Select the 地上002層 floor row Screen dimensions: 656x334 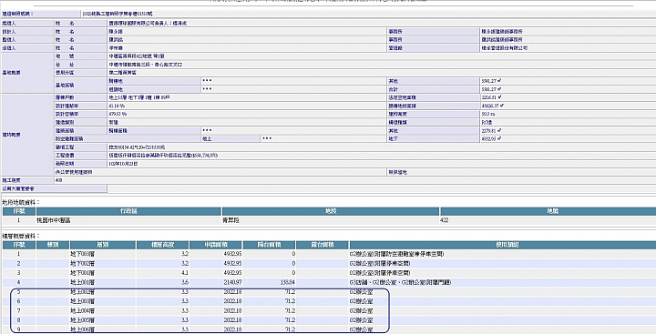click(329, 292)
